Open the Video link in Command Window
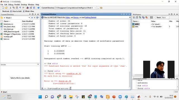Viewport: 179px width, 100px height. 68,17
